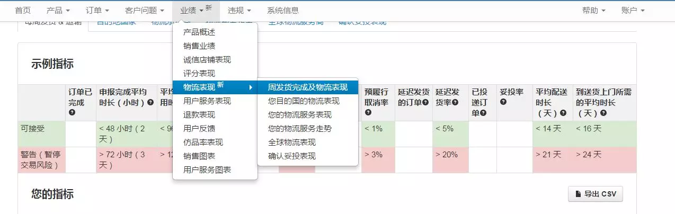Image resolution: width=675 pixels, height=214 pixels.
Task: Click help icon next to 延迟发货率
Action: 455,102
